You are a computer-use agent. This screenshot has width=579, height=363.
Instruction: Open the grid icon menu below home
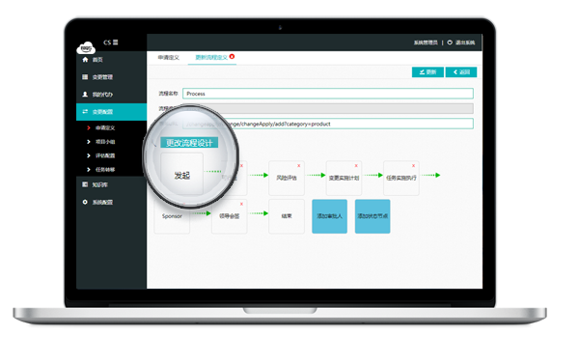(85, 77)
